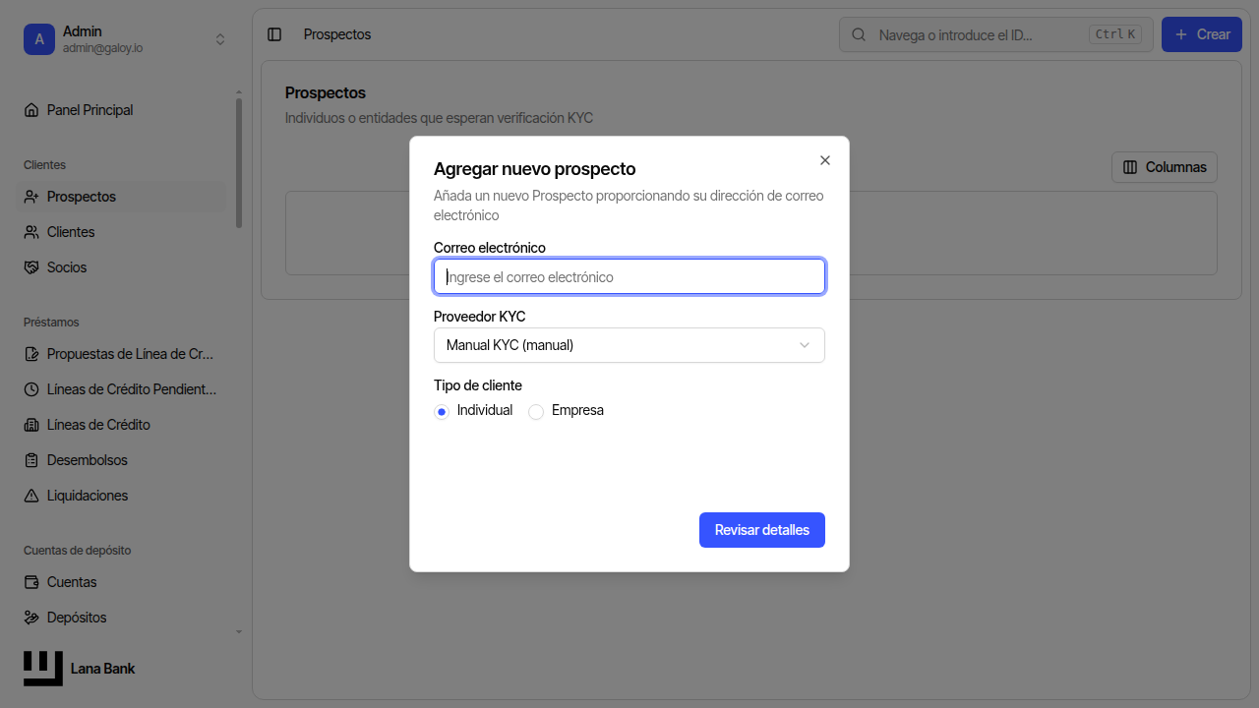
Task: Open the Columnas column selector
Action: coord(1165,167)
